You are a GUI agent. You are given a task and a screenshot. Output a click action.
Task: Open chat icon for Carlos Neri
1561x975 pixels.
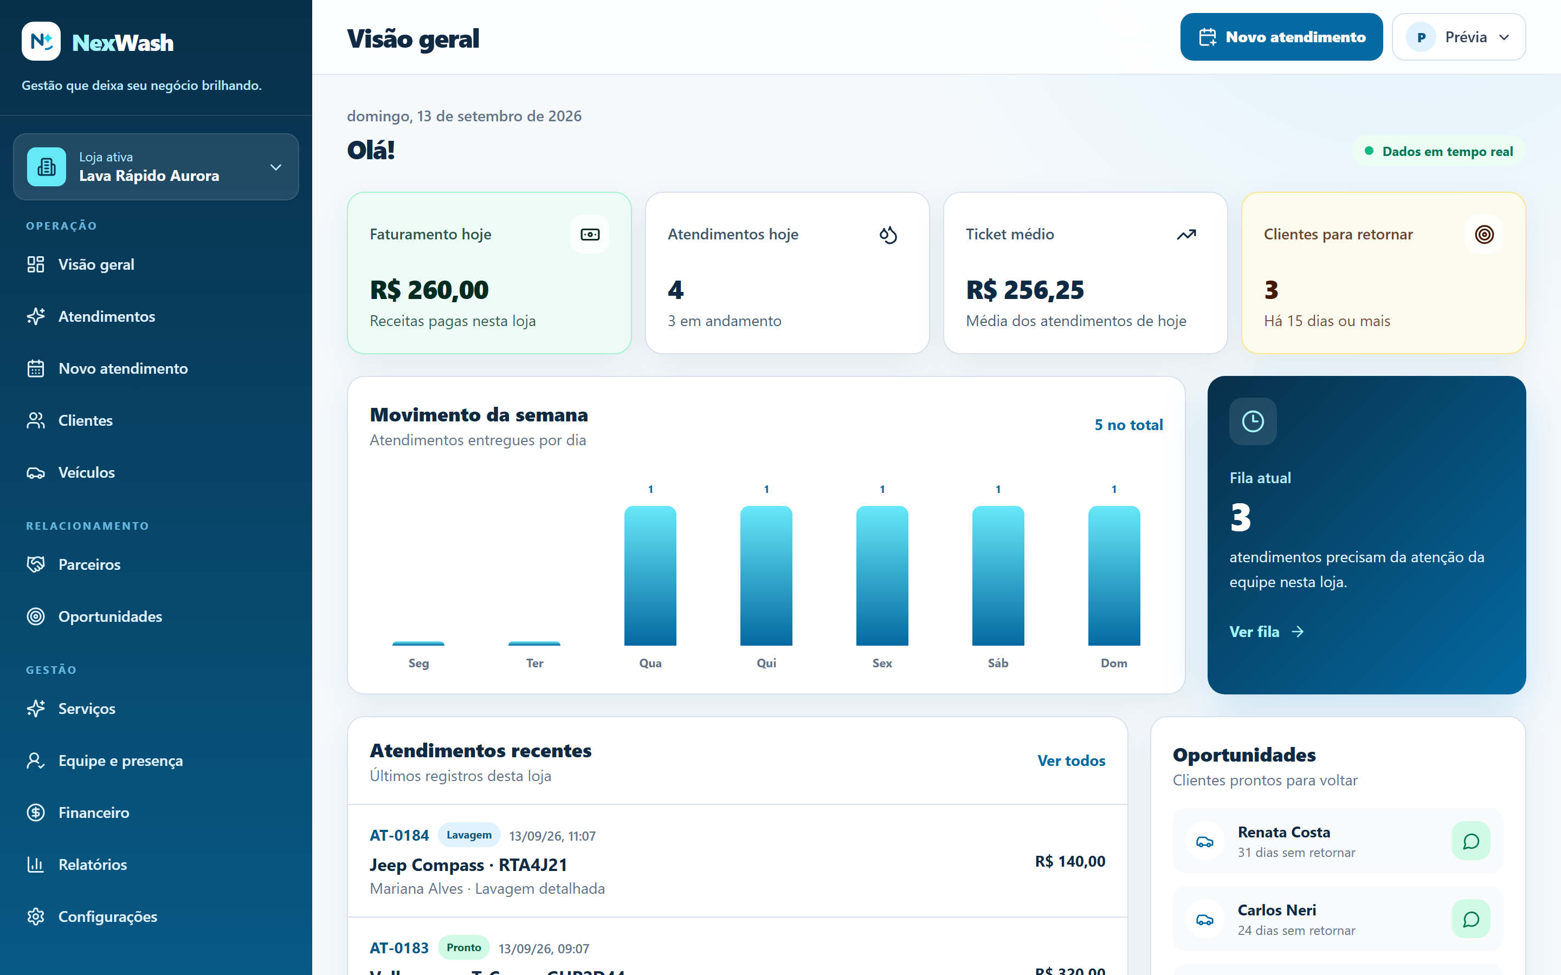[x=1470, y=919]
